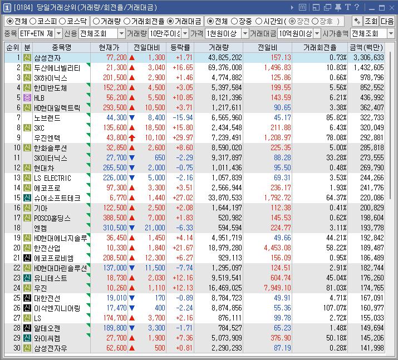Open the SK하이닉스 stock name
The image size is (398, 360).
pos(51,78)
